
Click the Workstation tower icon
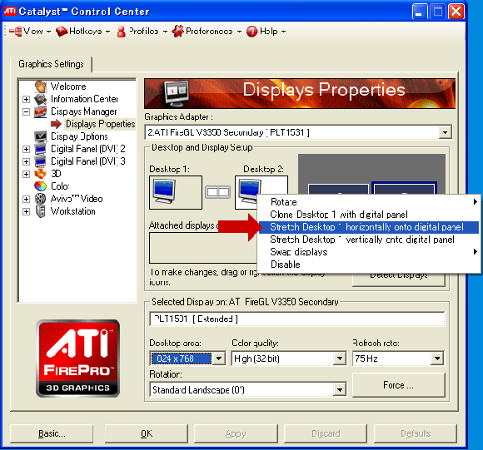40,211
